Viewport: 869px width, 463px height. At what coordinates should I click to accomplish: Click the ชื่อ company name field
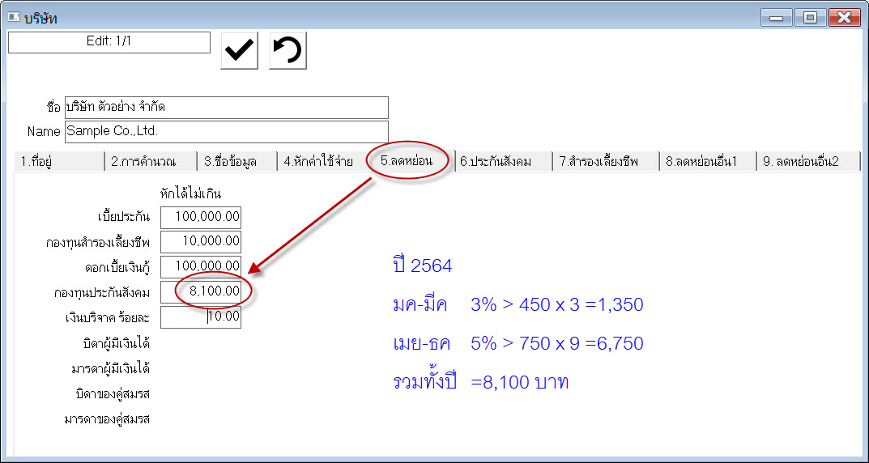(226, 108)
